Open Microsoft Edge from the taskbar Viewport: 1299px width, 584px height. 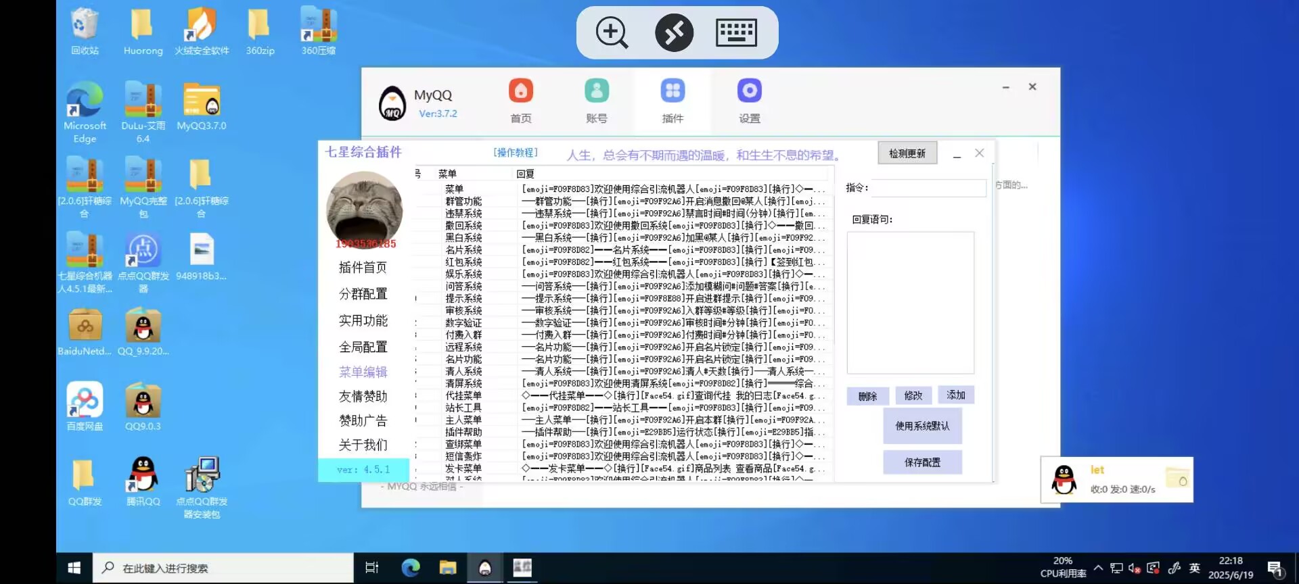[x=411, y=568]
